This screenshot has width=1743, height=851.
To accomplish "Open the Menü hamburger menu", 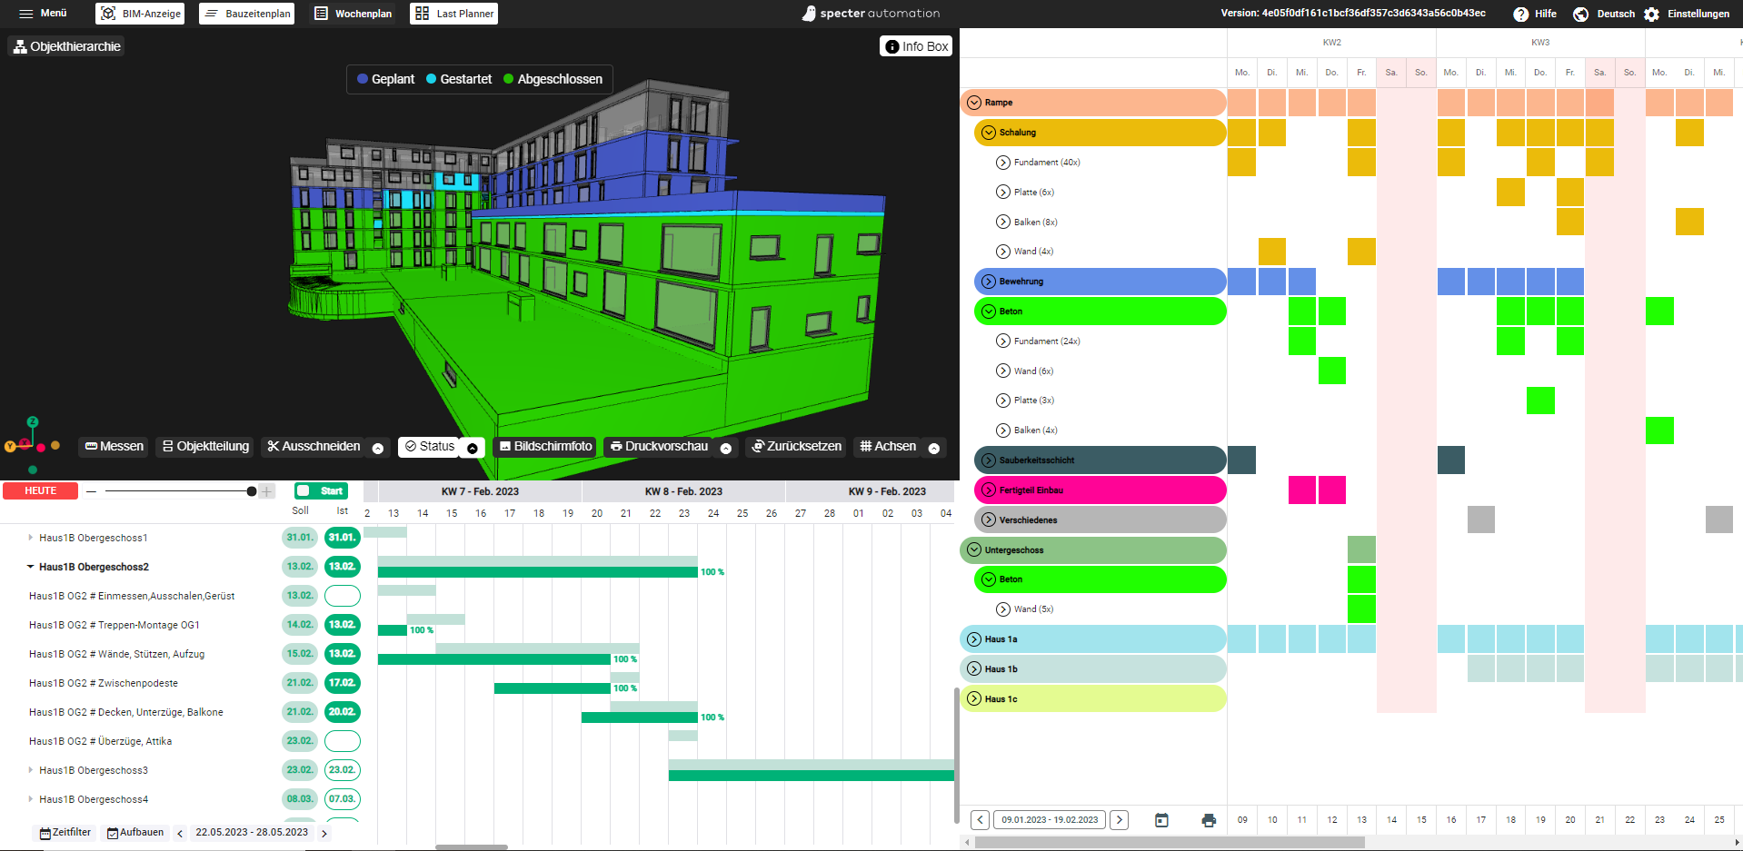I will (x=42, y=14).
